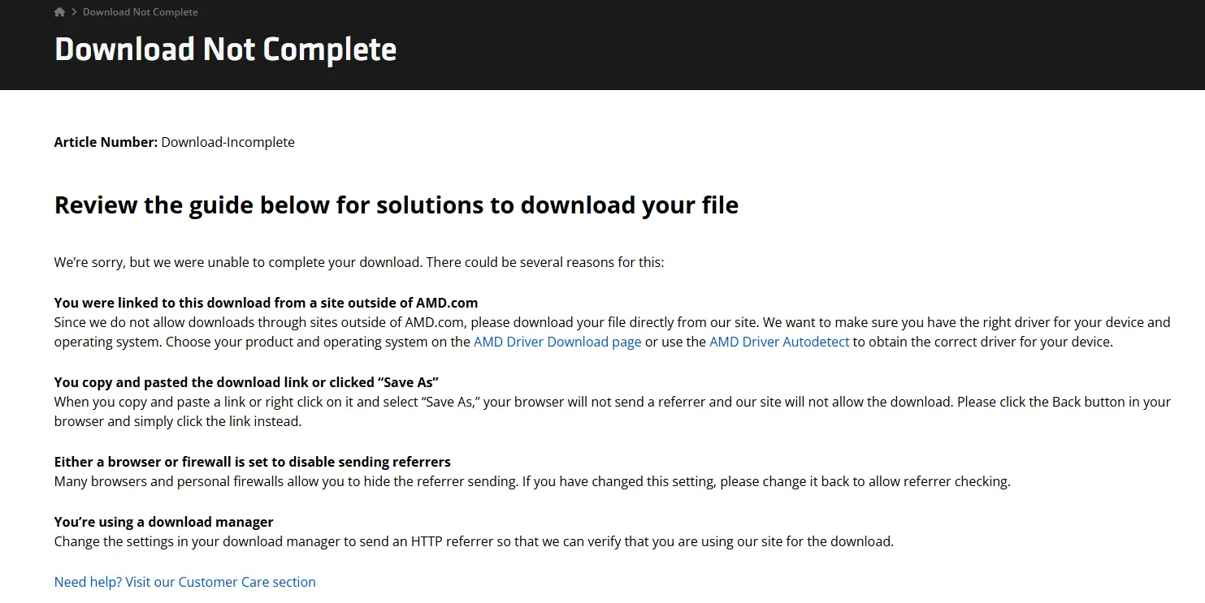This screenshot has width=1205, height=603.
Task: Open the AMD Driver Download page link
Action: pyautogui.click(x=557, y=342)
